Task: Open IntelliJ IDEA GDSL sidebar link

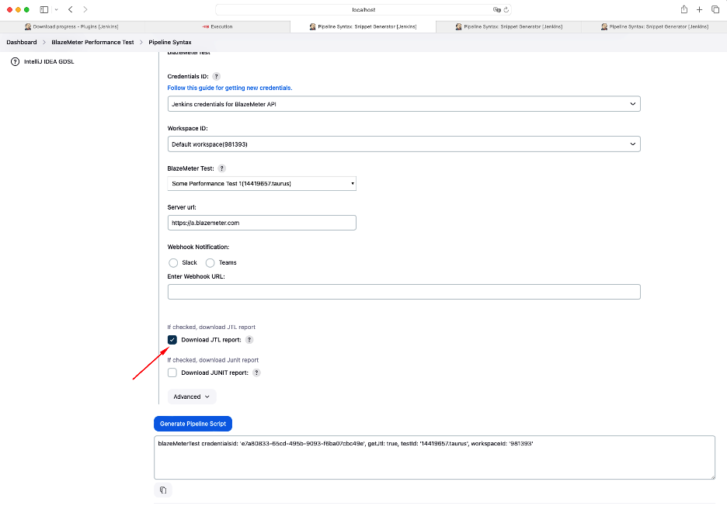Action: tap(49, 61)
